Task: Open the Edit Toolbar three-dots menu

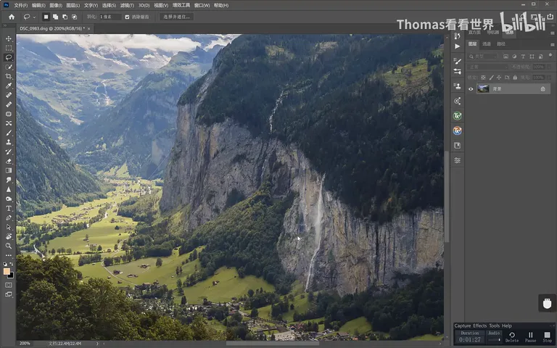Action: coord(9,255)
